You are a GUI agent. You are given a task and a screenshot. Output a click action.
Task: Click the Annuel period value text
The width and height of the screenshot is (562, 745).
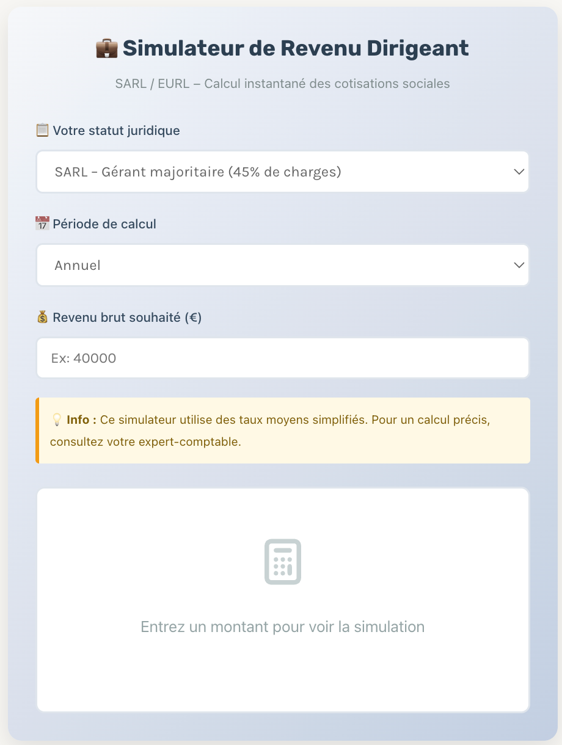[78, 265]
